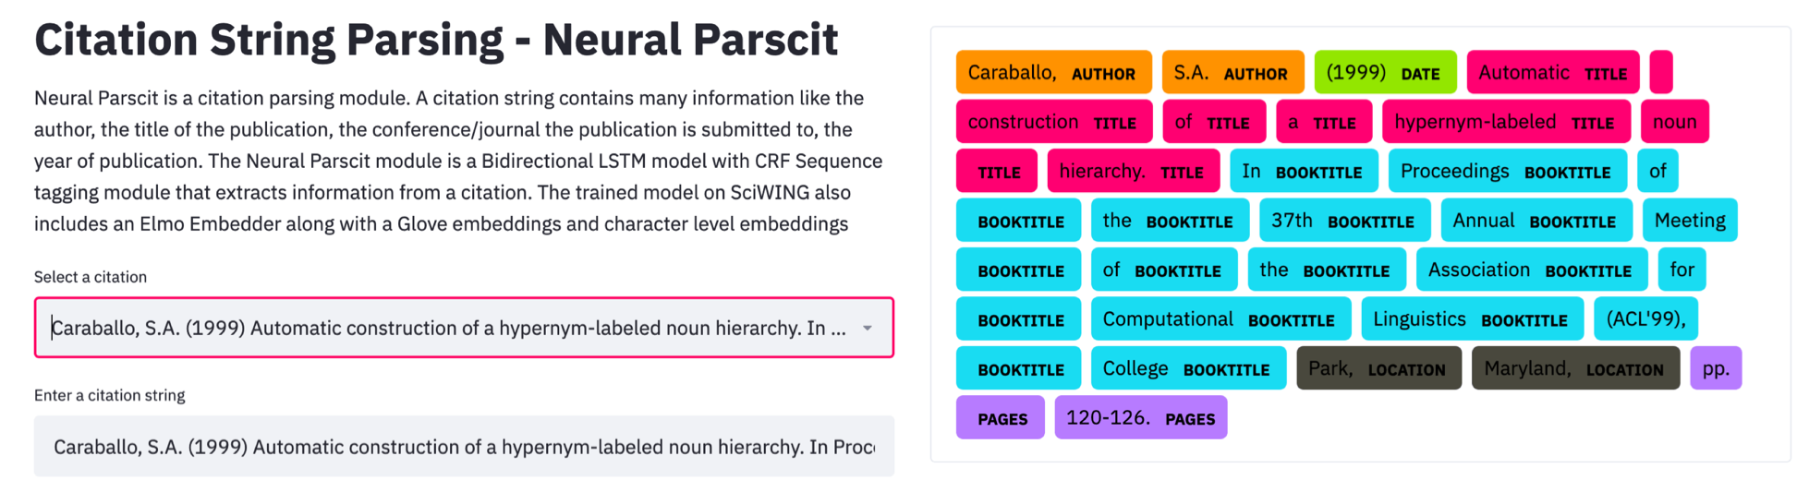
Task: Click the Maryland, LOCATION tag
Action: [x=1575, y=368]
